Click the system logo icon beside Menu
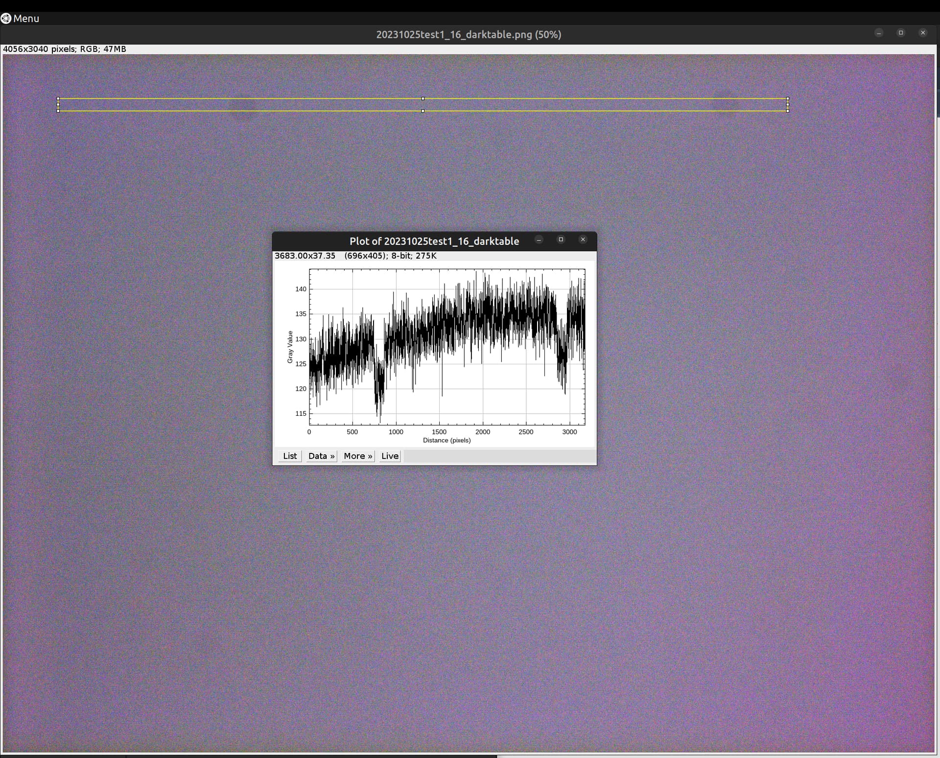 pyautogui.click(x=6, y=19)
